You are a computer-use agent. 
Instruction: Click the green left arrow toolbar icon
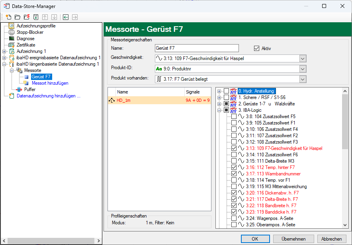click(66, 17)
